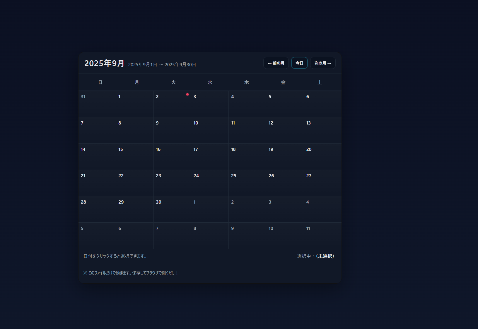478x329 pixels.
Task: Pick September 28 in Sunday column
Action: 97,209
